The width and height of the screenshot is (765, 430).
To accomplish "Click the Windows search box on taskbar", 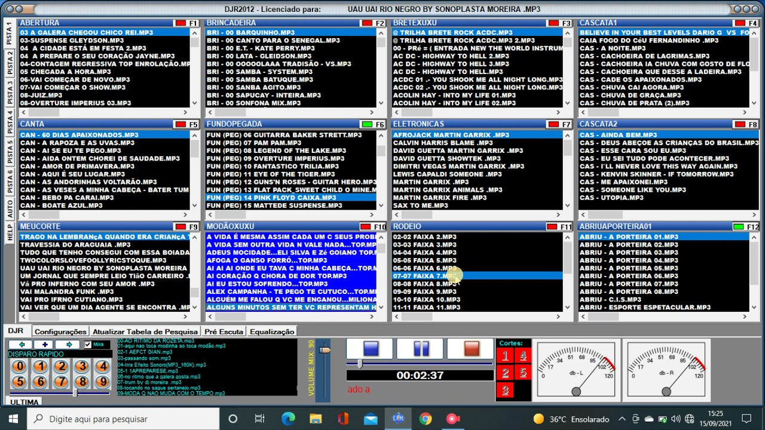I will coord(123,419).
